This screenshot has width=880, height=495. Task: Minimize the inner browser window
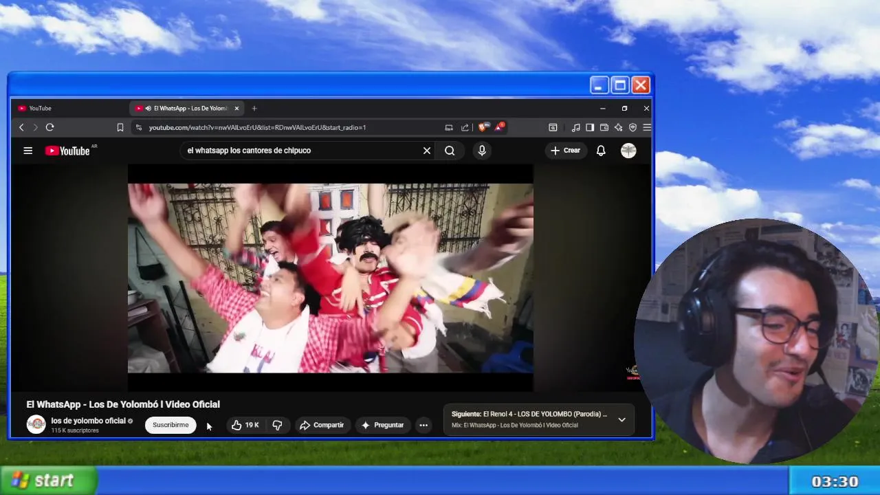click(x=603, y=108)
